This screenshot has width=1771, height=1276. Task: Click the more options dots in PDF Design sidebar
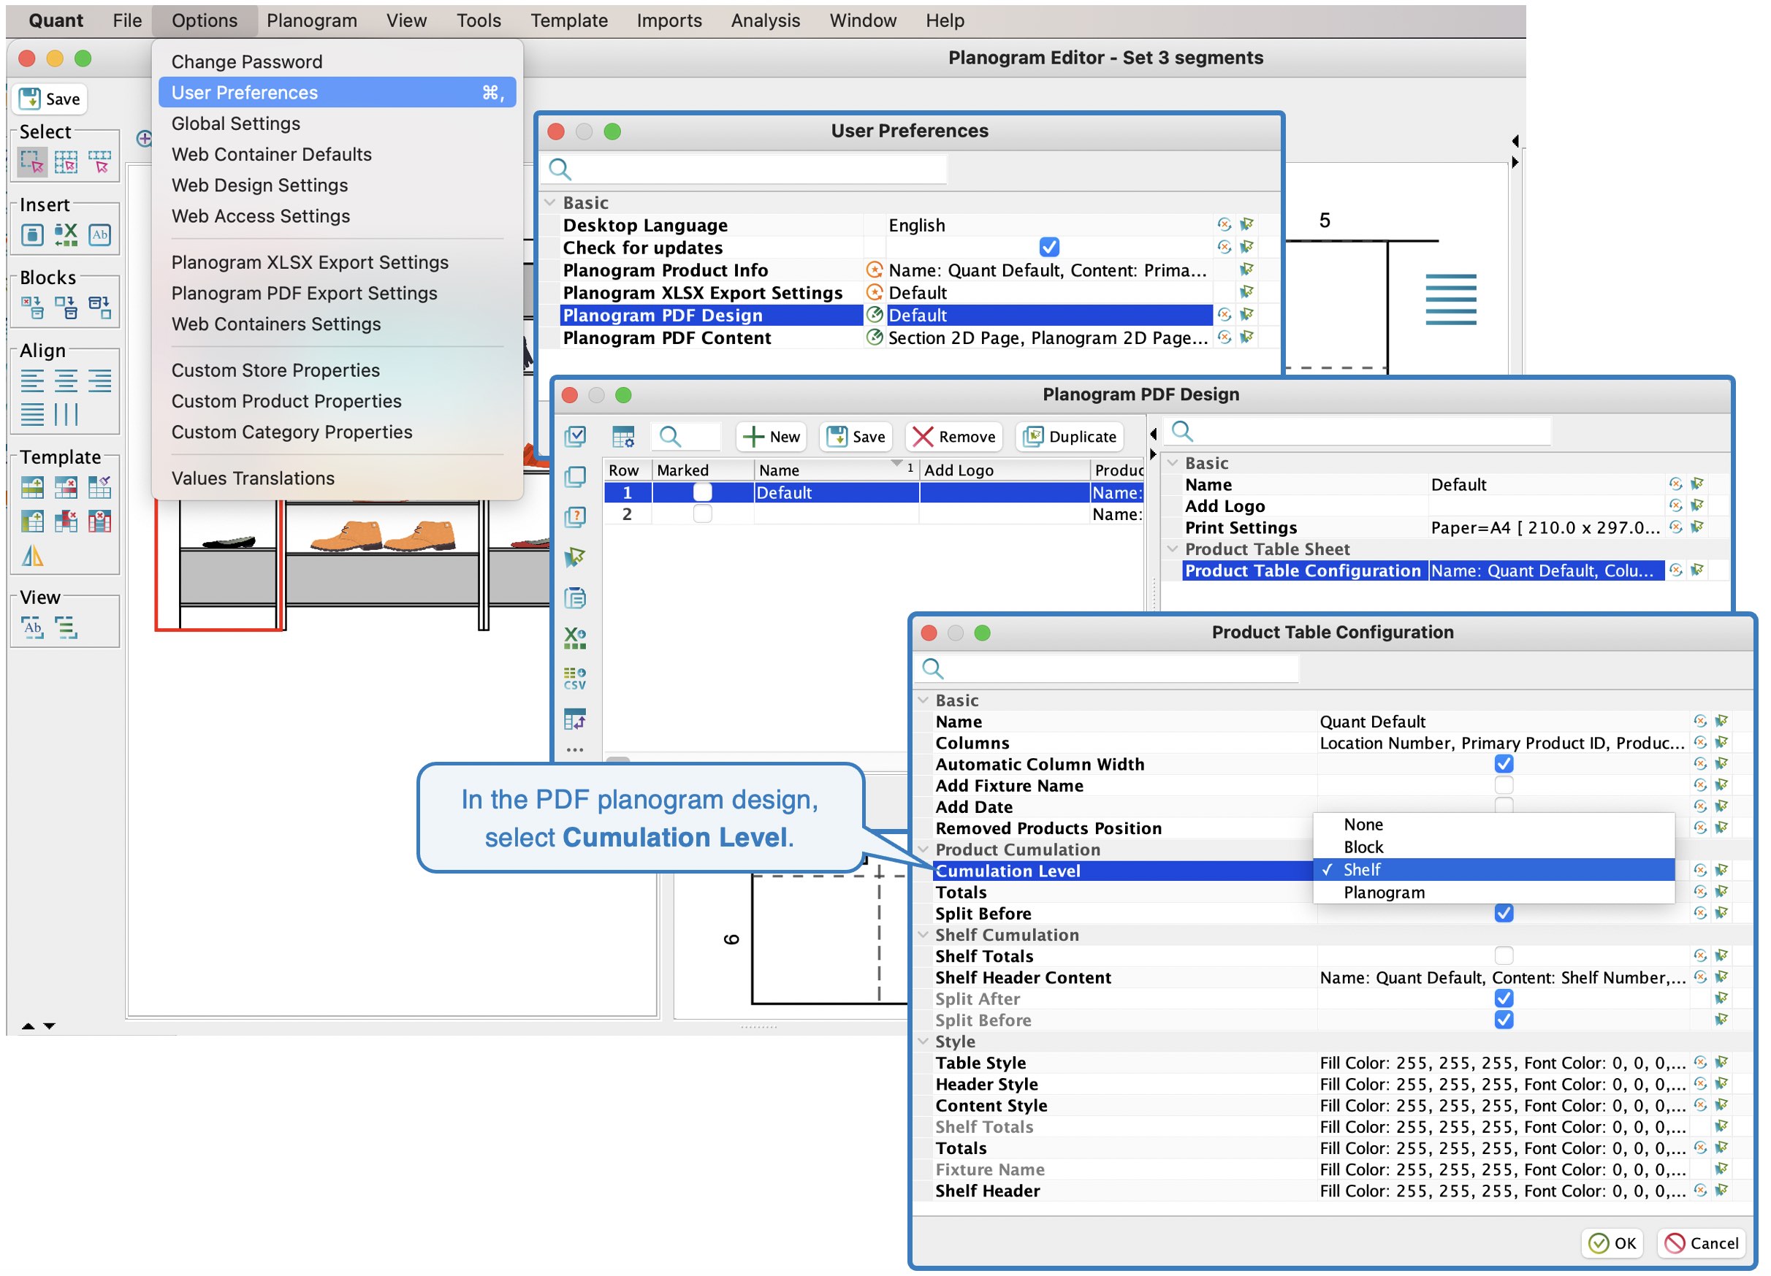click(x=576, y=750)
